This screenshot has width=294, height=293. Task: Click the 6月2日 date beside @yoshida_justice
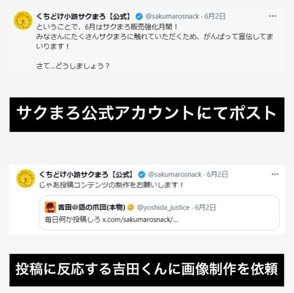(x=205, y=208)
